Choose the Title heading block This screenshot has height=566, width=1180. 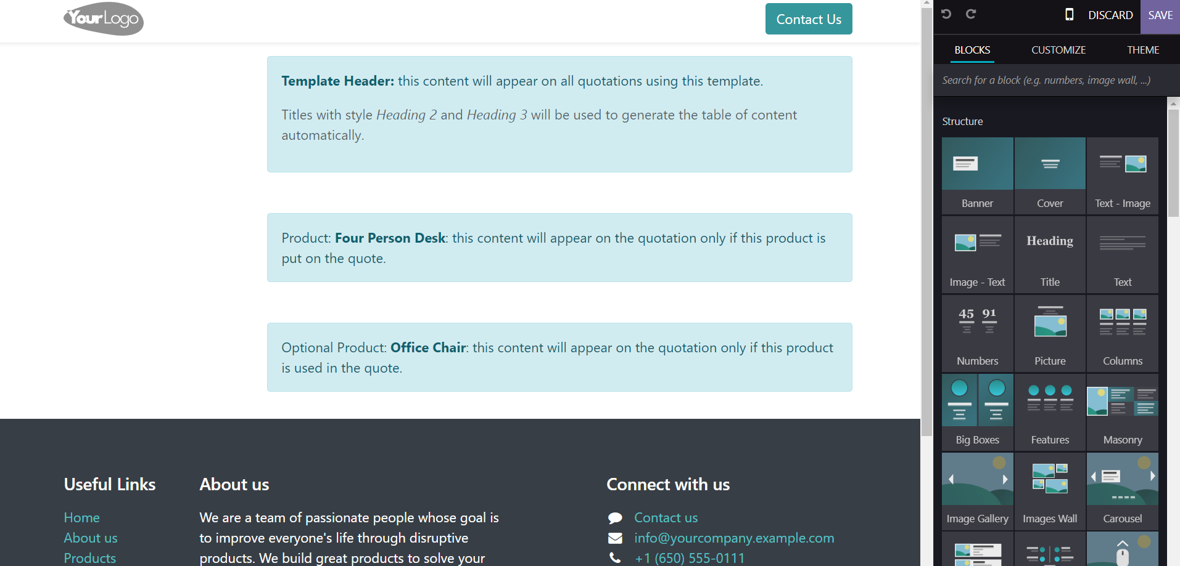click(x=1050, y=254)
